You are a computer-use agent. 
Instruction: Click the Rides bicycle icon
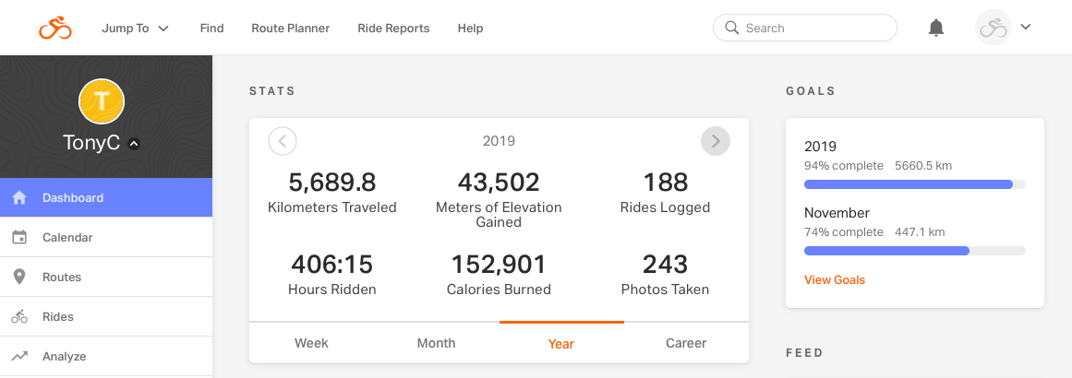coord(19,317)
